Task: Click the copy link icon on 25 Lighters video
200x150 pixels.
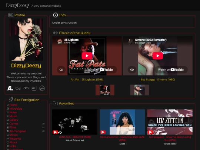Action: tap(61, 70)
